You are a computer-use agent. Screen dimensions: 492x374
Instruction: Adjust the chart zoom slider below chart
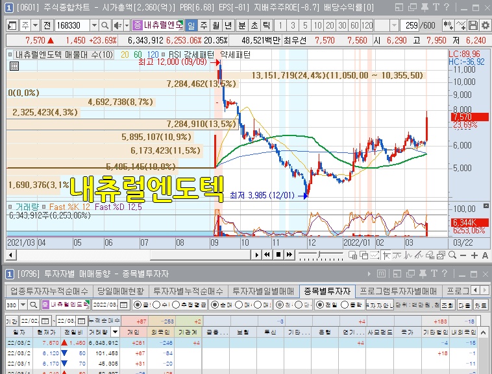(319, 253)
